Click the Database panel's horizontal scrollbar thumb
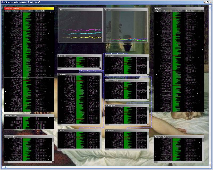Viewport: 213px width, 170px height. point(60,125)
